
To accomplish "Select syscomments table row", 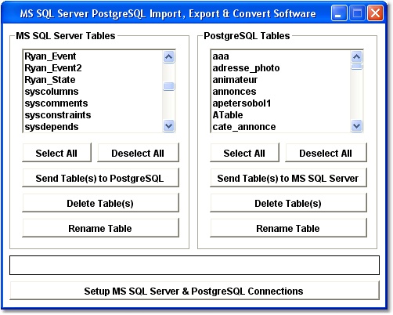I will 92,103.
